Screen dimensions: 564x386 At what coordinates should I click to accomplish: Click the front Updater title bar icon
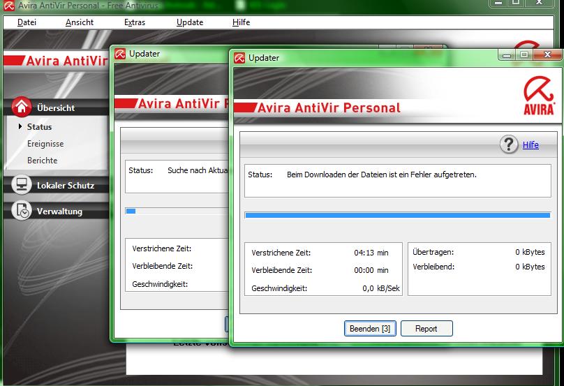click(239, 58)
